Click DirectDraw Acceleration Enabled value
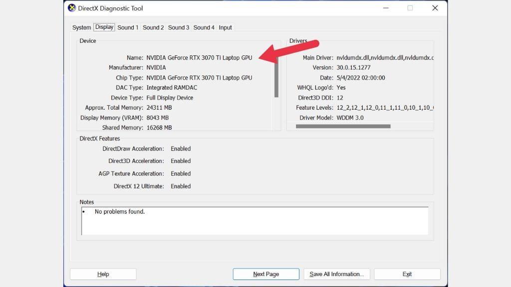This screenshot has height=287, width=511. click(181, 148)
